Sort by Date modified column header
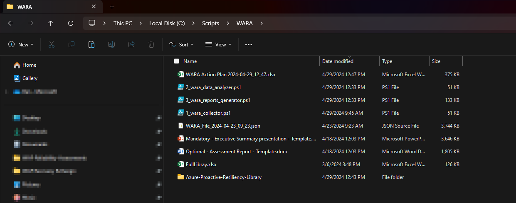This screenshot has height=203, width=516. click(x=338, y=61)
